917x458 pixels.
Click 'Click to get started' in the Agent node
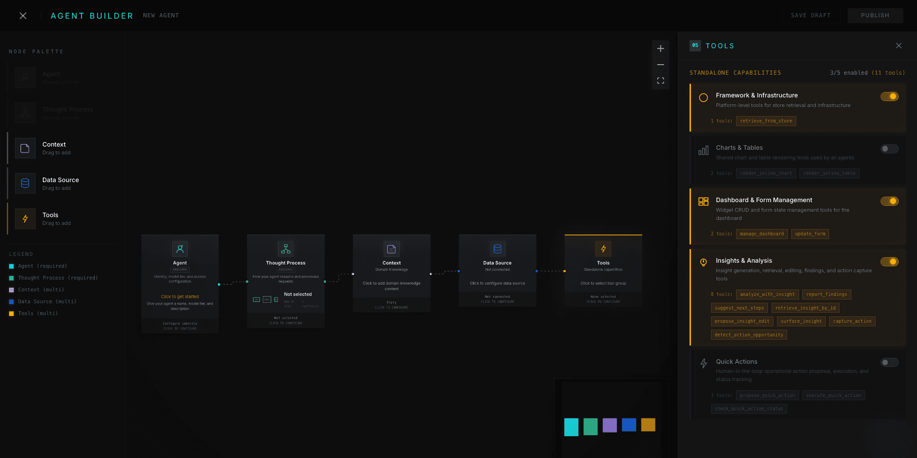click(x=180, y=297)
